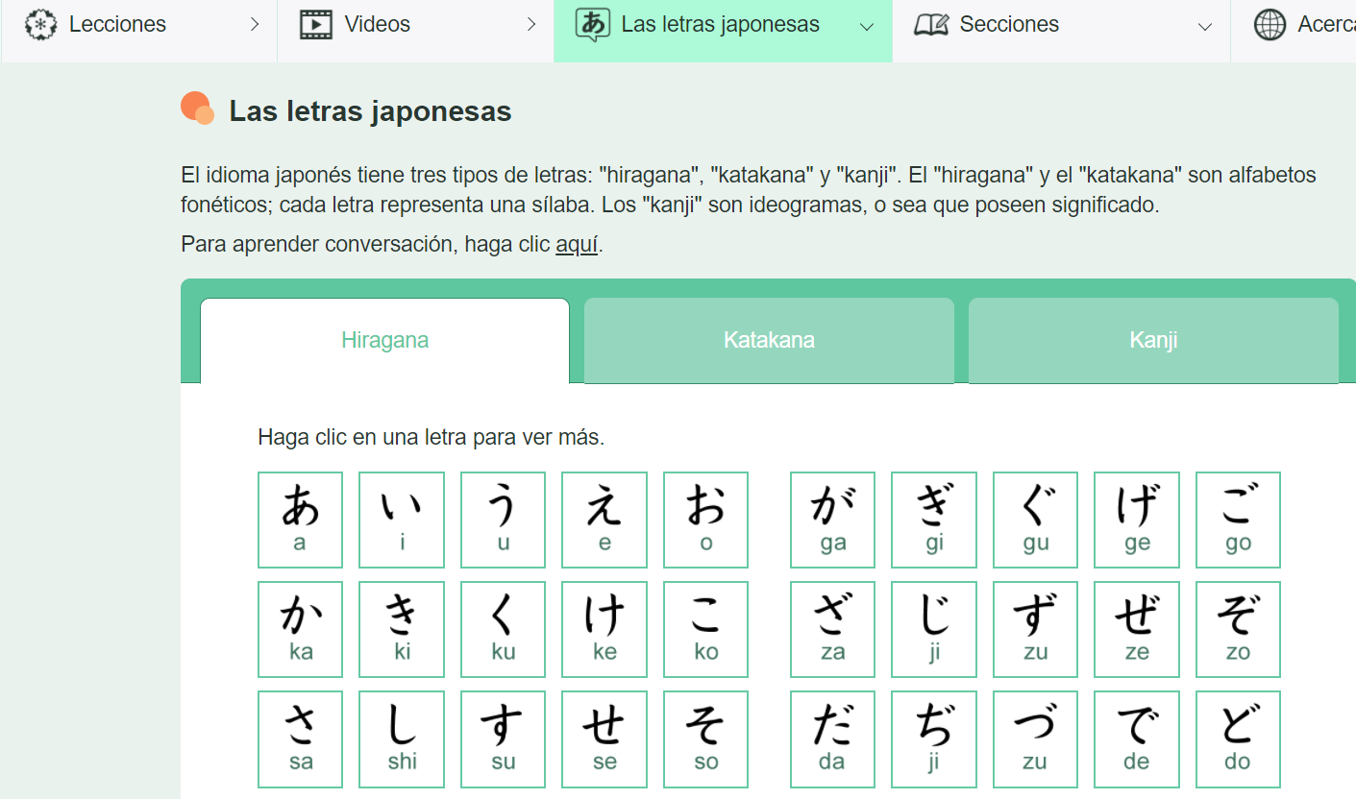Open the hiragana card for で (de)
The height and width of the screenshot is (799, 1356).
(1136, 738)
